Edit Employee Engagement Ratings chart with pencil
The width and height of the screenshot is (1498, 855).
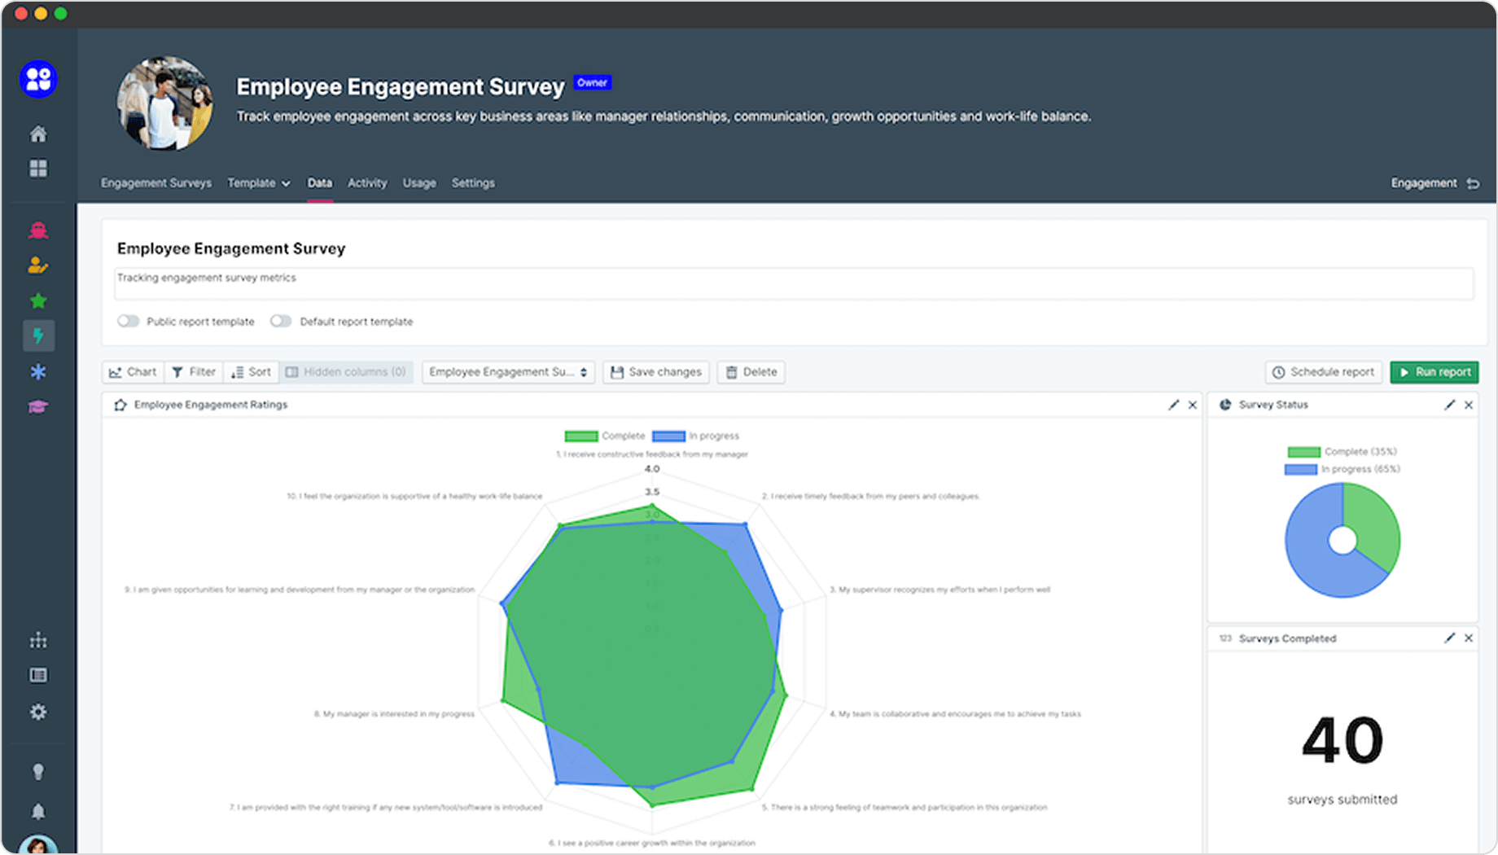[x=1173, y=405]
